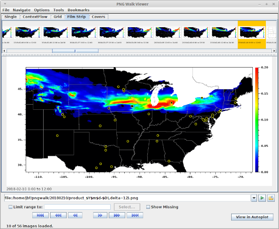
Task: Switch to the Single tab
Action: coord(10,17)
